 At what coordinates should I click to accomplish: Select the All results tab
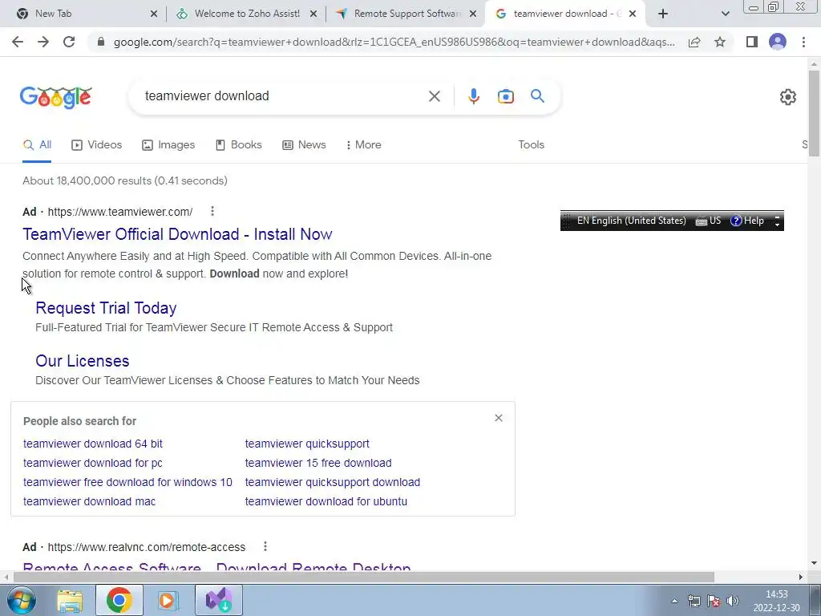(37, 144)
